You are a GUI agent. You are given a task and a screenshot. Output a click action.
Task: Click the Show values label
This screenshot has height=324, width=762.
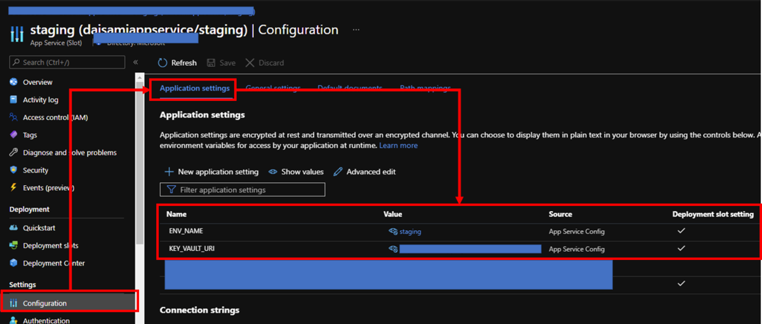coord(302,172)
